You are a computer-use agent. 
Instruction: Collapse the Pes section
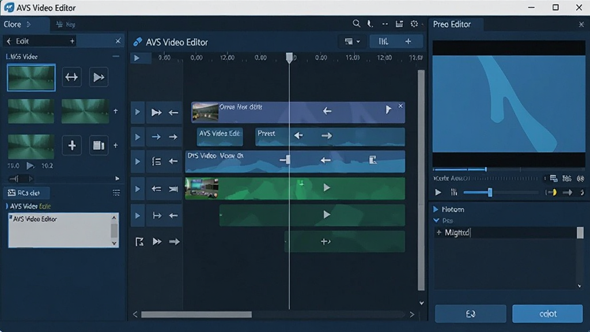point(436,221)
